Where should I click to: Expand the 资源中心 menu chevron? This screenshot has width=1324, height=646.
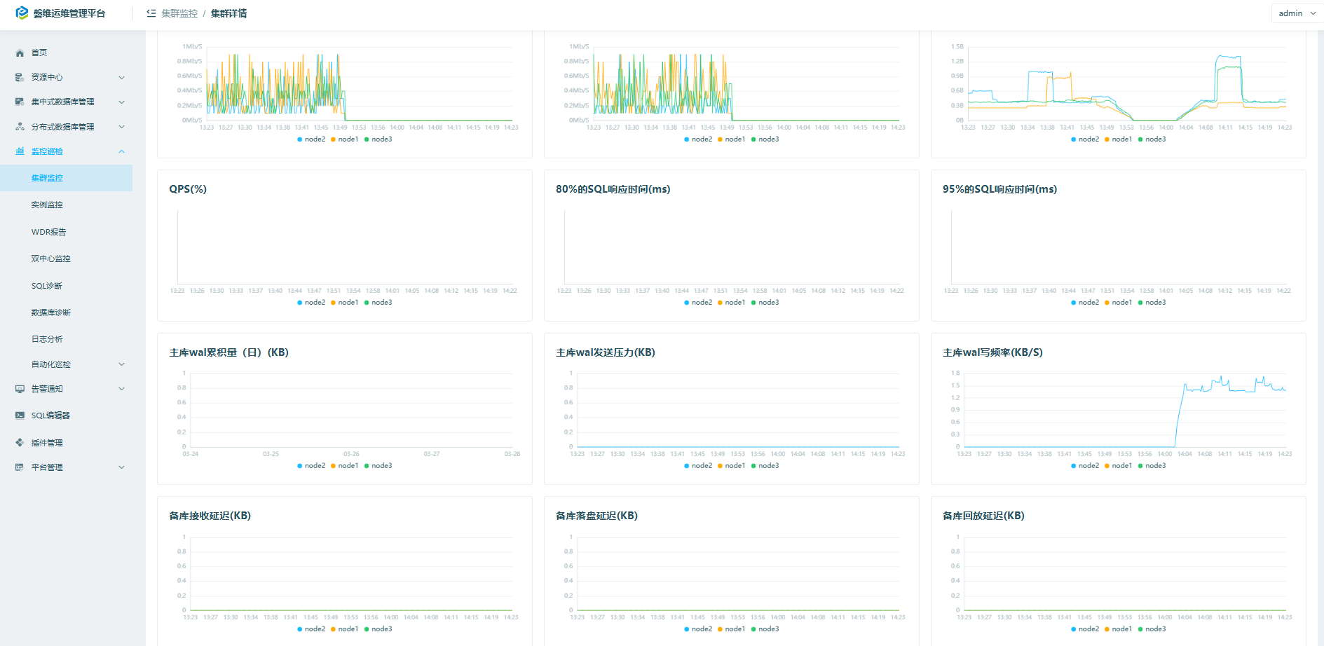pos(122,78)
